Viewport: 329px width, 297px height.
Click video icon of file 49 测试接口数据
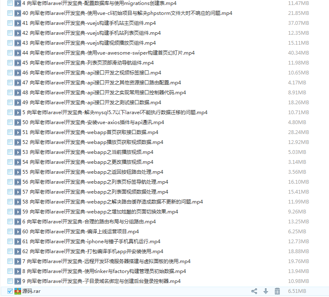pyautogui.click(x=18, y=103)
